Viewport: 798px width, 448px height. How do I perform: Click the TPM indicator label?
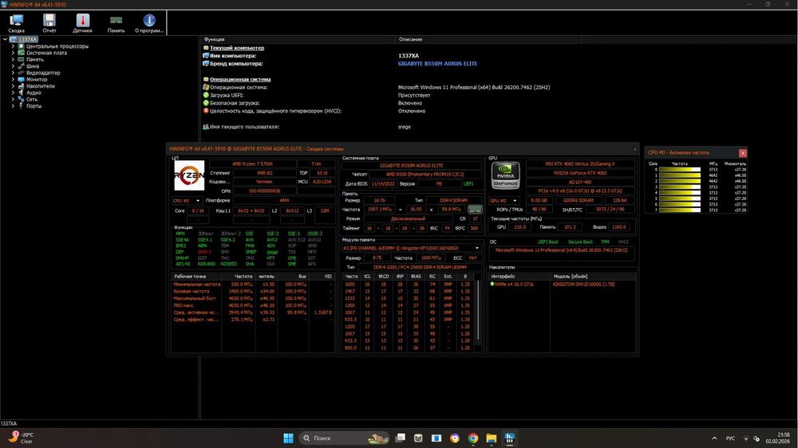pos(605,242)
